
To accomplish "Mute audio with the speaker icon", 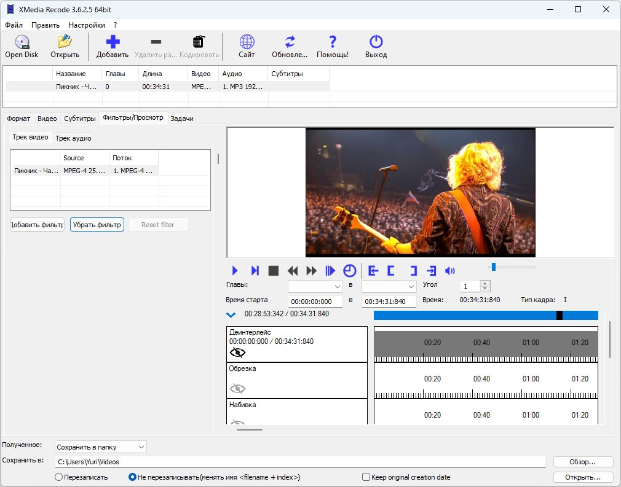I will (x=450, y=271).
